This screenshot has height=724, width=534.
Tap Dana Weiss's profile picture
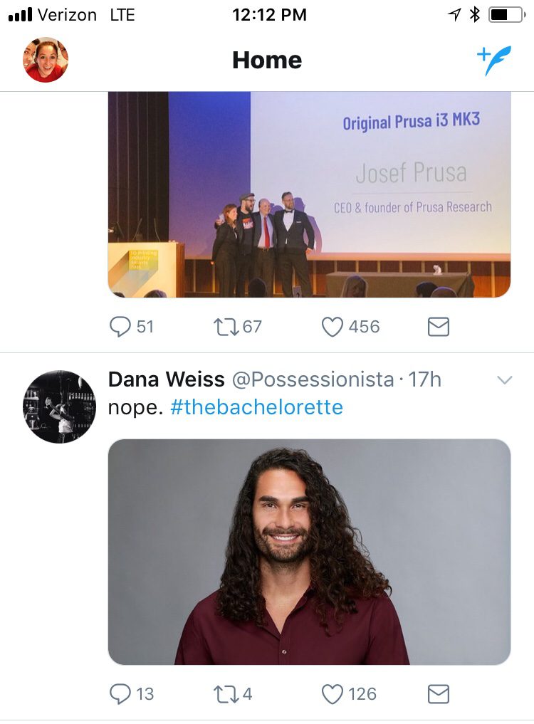60,406
